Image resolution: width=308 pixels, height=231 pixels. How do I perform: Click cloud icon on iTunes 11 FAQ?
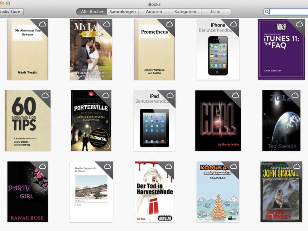[299, 24]
